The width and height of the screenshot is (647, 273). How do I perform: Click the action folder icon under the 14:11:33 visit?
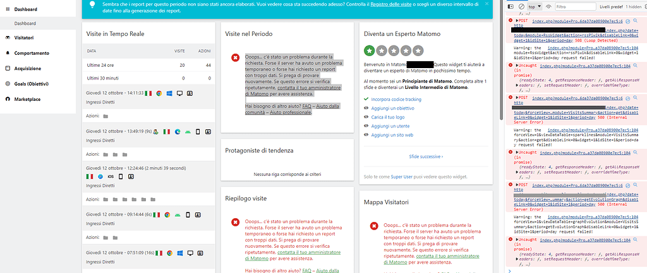point(106,117)
